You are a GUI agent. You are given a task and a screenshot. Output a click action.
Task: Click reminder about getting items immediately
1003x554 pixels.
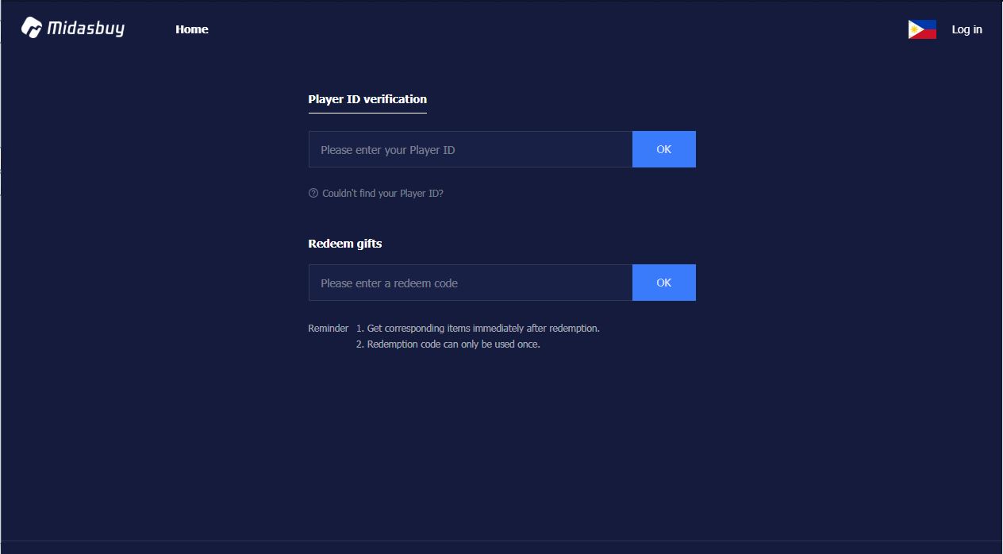[478, 328]
